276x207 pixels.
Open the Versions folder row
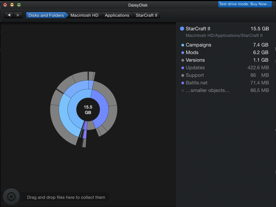click(225, 60)
